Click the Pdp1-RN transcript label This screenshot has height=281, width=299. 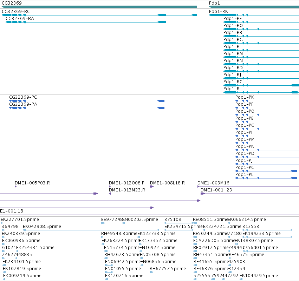(233, 61)
